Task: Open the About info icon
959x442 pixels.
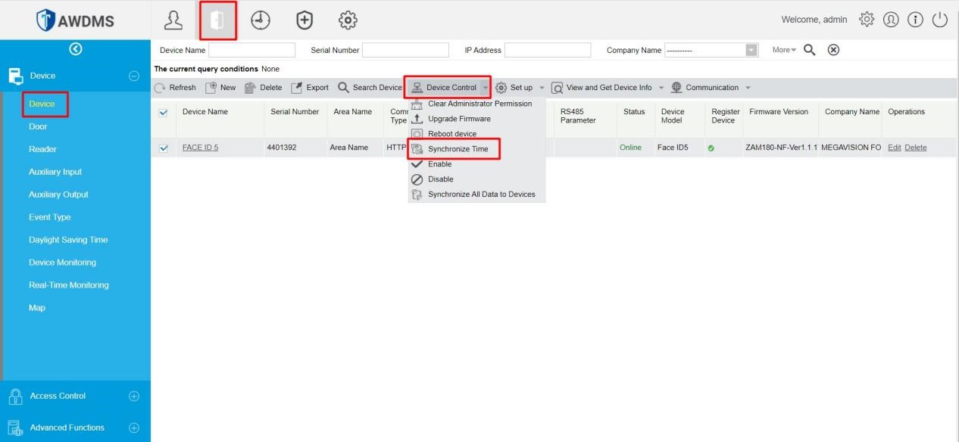Action: tap(915, 20)
